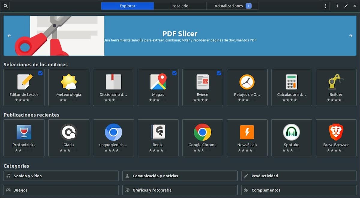This screenshot has width=360, height=198.
Task: Click the Gráficos y fotografía icon
Action: coord(127,190)
